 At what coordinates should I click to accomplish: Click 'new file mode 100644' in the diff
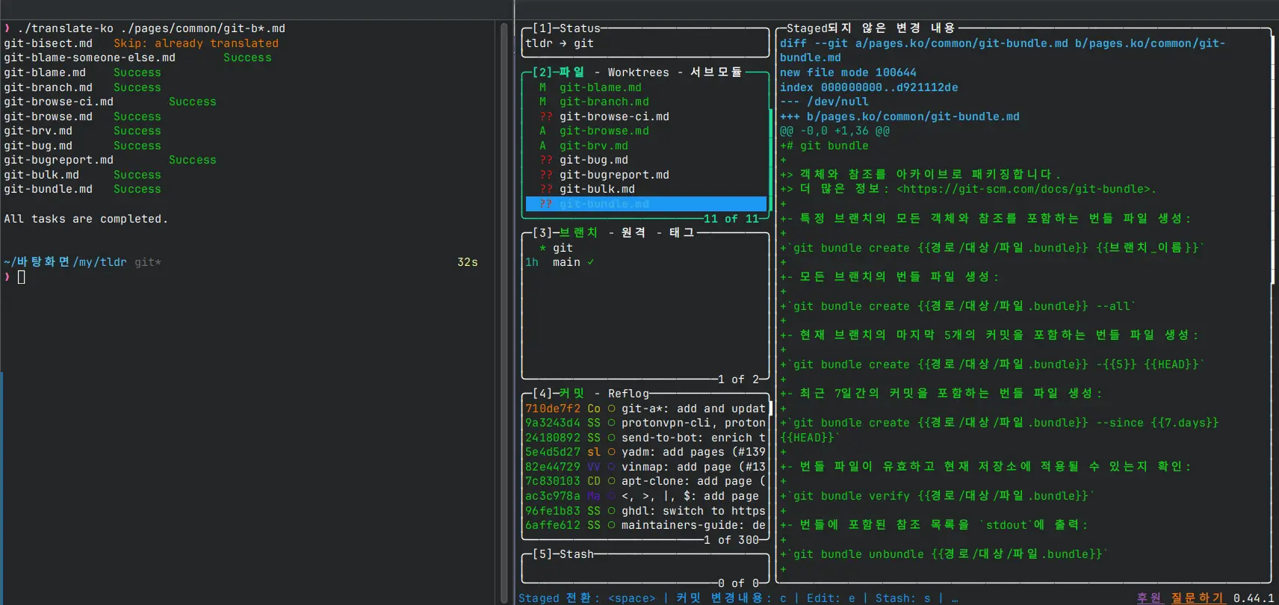[x=848, y=72]
